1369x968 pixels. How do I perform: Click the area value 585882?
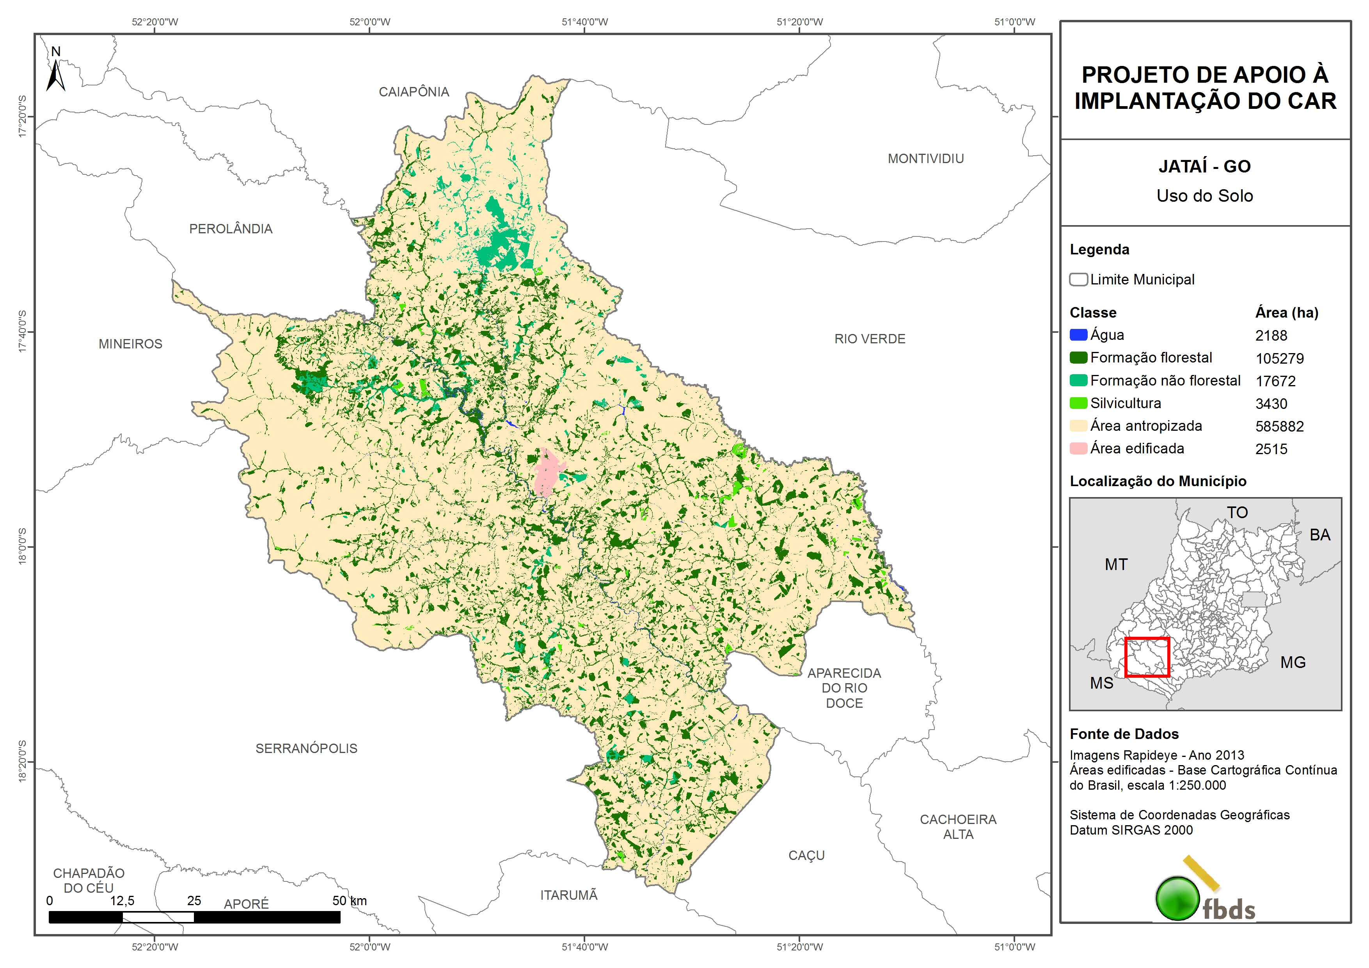(1280, 426)
